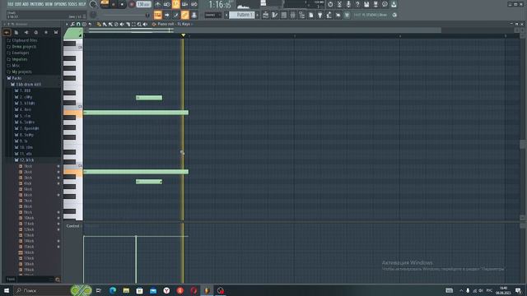The image size is (527, 296).
Task: Show the Browser view button in toolbar
Action: (302, 15)
